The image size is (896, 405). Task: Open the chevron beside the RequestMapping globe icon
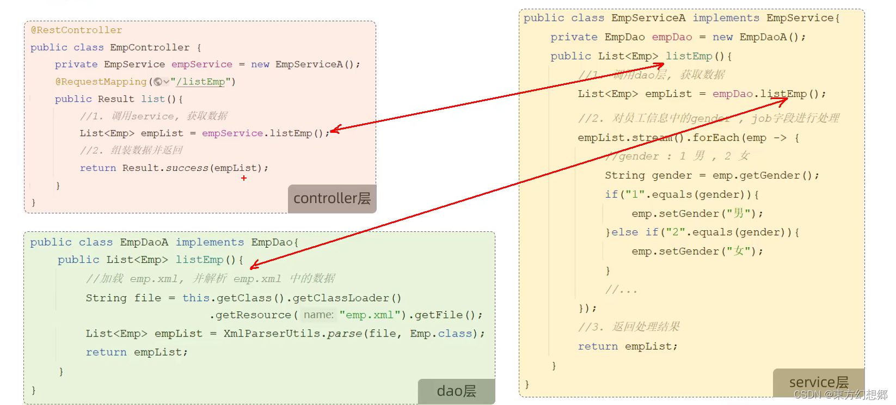pyautogui.click(x=166, y=82)
